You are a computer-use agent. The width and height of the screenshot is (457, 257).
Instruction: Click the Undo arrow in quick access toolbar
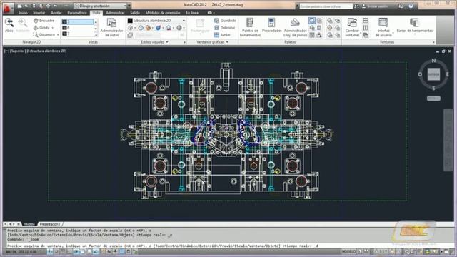point(56,6)
